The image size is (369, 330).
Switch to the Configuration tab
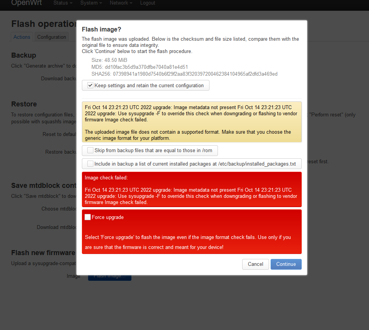pyautogui.click(x=52, y=37)
